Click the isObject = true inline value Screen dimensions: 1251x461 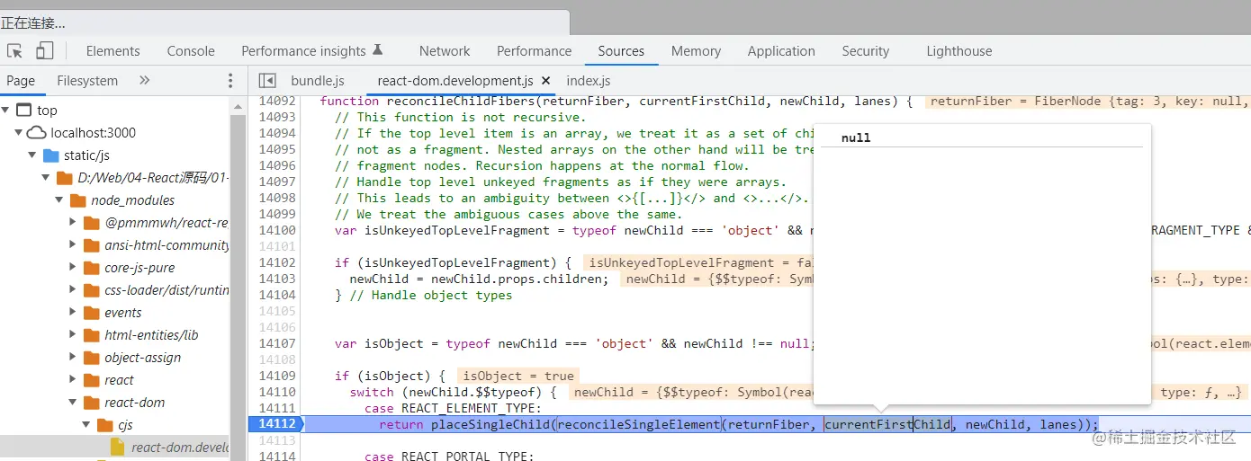pyautogui.click(x=518, y=376)
